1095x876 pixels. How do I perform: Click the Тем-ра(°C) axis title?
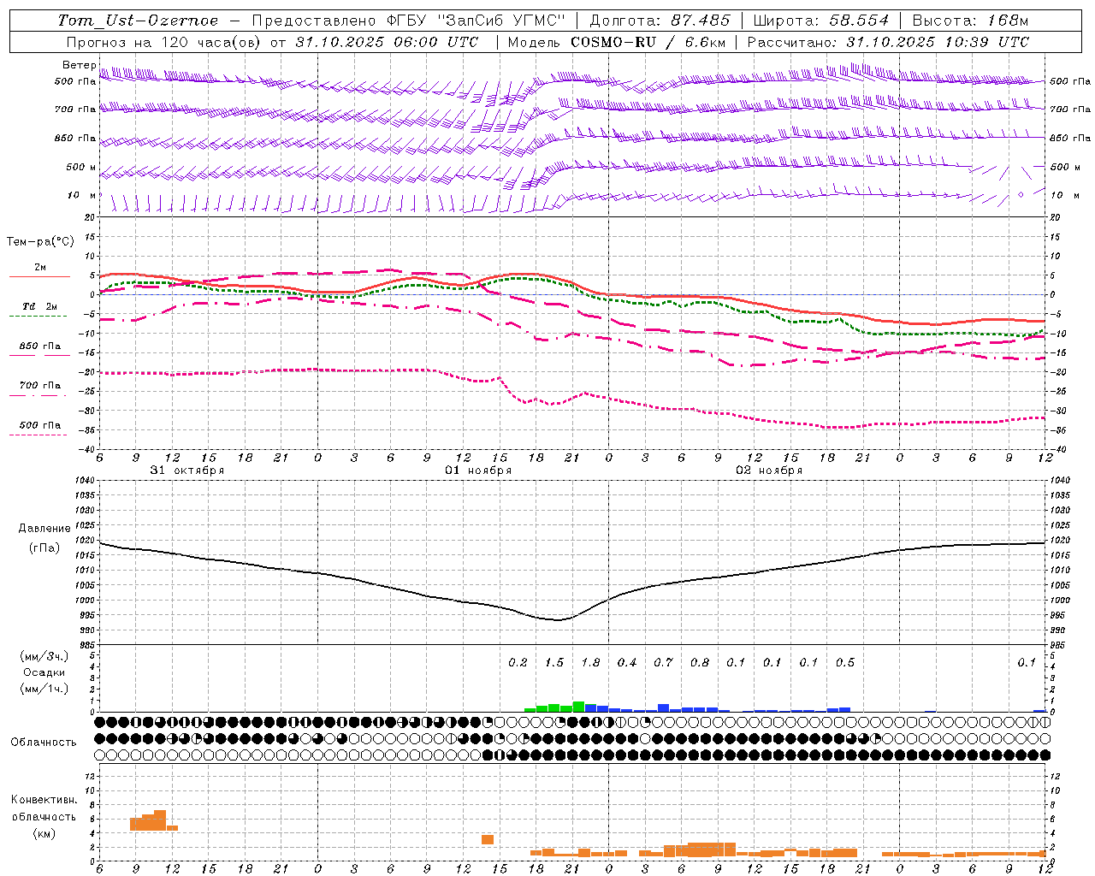tap(40, 242)
